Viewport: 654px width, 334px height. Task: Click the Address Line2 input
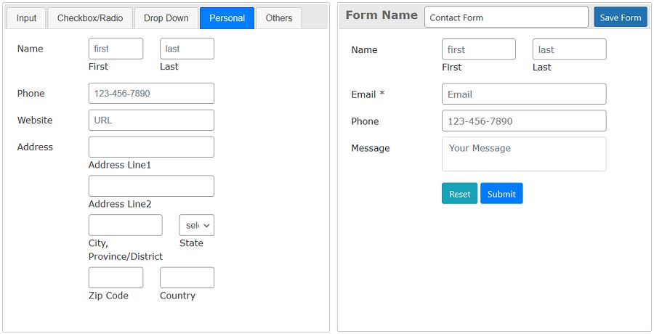[x=151, y=186]
